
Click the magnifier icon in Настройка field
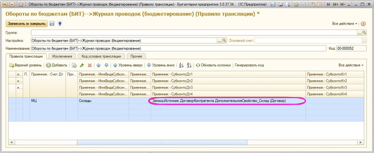tap(224, 40)
